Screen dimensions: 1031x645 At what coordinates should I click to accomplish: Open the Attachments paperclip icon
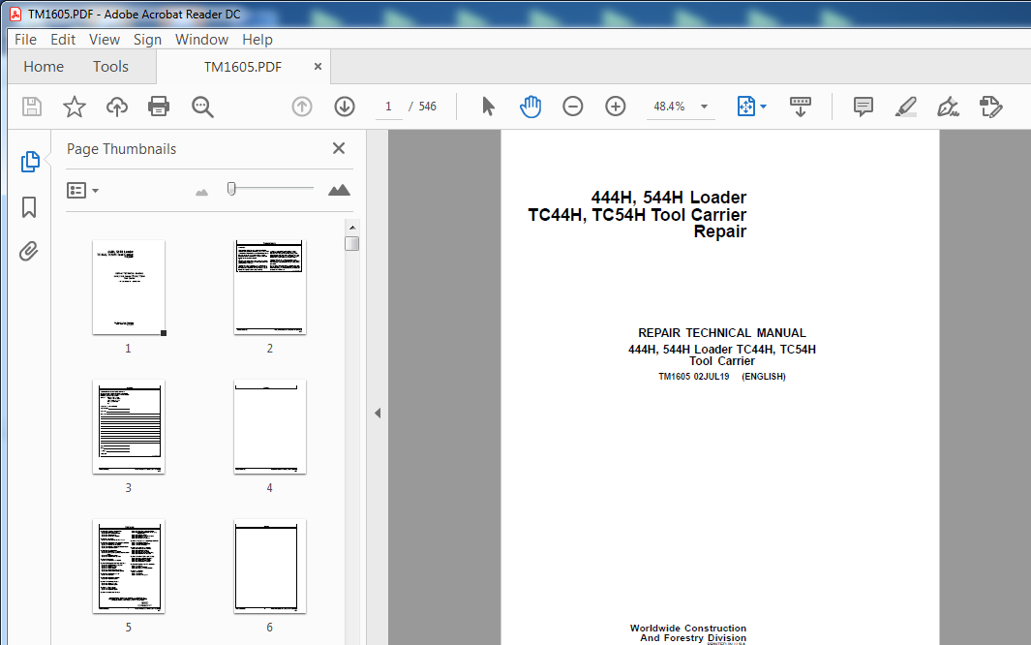pos(29,251)
